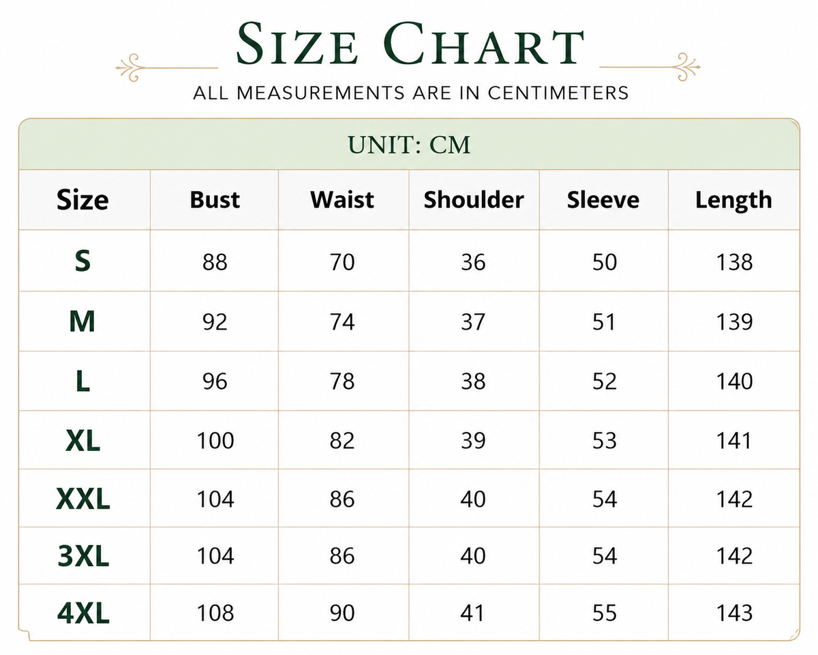Select the Bust column header
The width and height of the screenshot is (818, 655).
coord(215,200)
